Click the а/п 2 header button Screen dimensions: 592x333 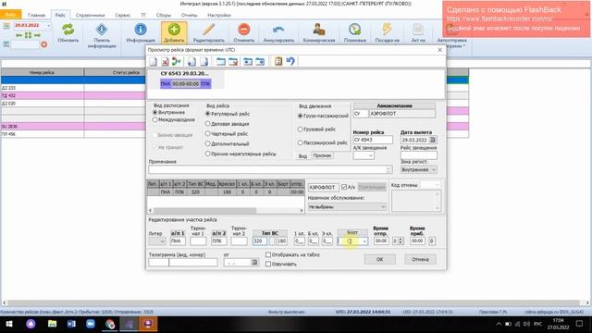(x=218, y=233)
